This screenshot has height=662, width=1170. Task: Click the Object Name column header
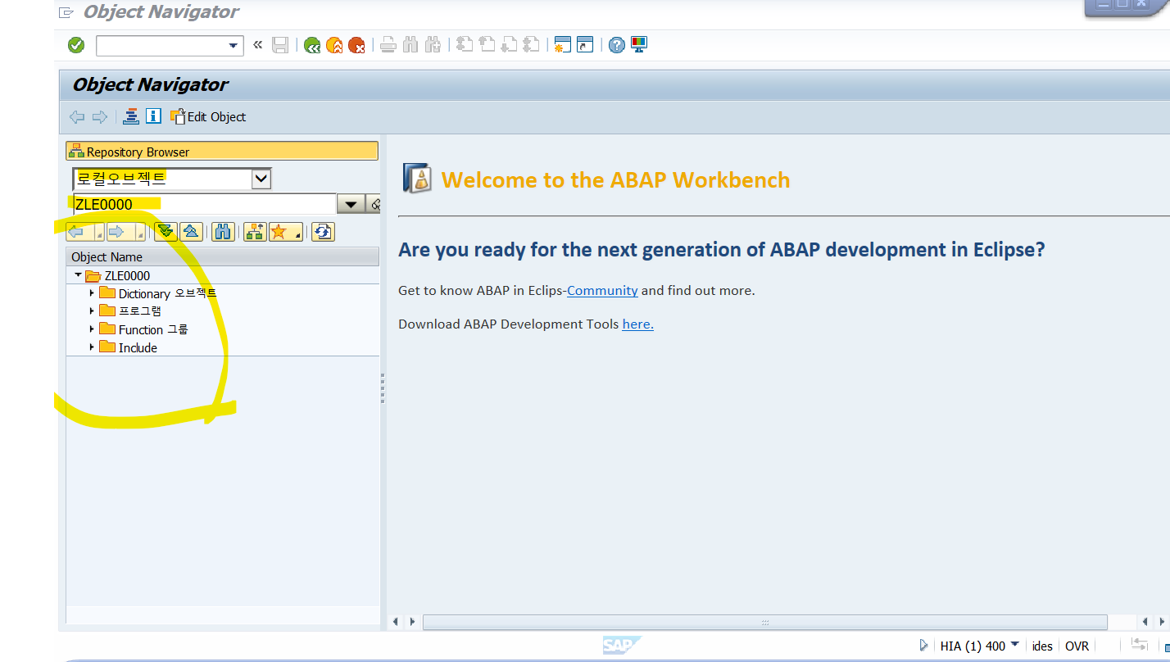[223, 257]
